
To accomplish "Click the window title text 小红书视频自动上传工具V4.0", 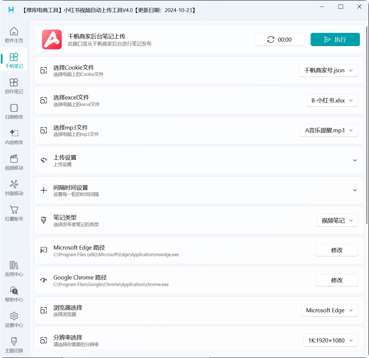I will pos(98,10).
